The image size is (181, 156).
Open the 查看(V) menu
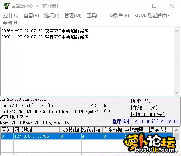click(31, 16)
